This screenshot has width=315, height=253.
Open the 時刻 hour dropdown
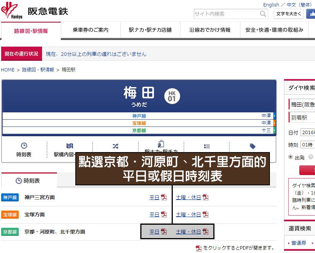click(308, 145)
